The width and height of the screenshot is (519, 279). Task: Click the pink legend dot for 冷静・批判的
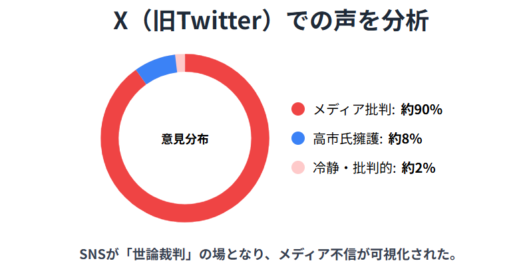298,168
